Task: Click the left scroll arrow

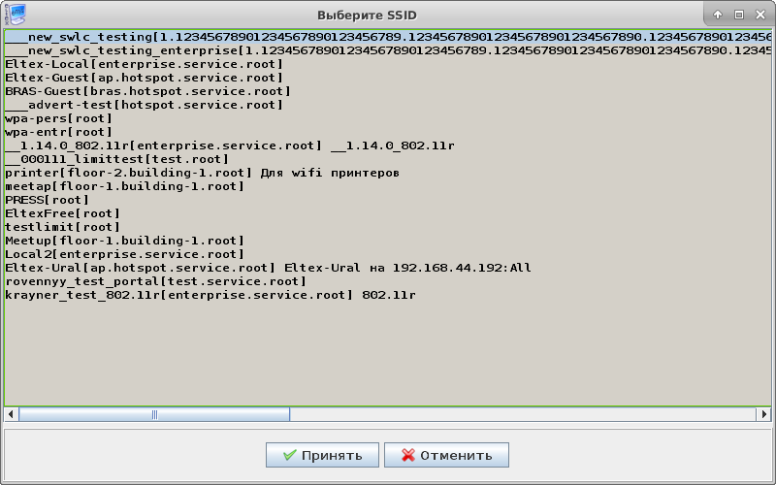Action: point(11,414)
